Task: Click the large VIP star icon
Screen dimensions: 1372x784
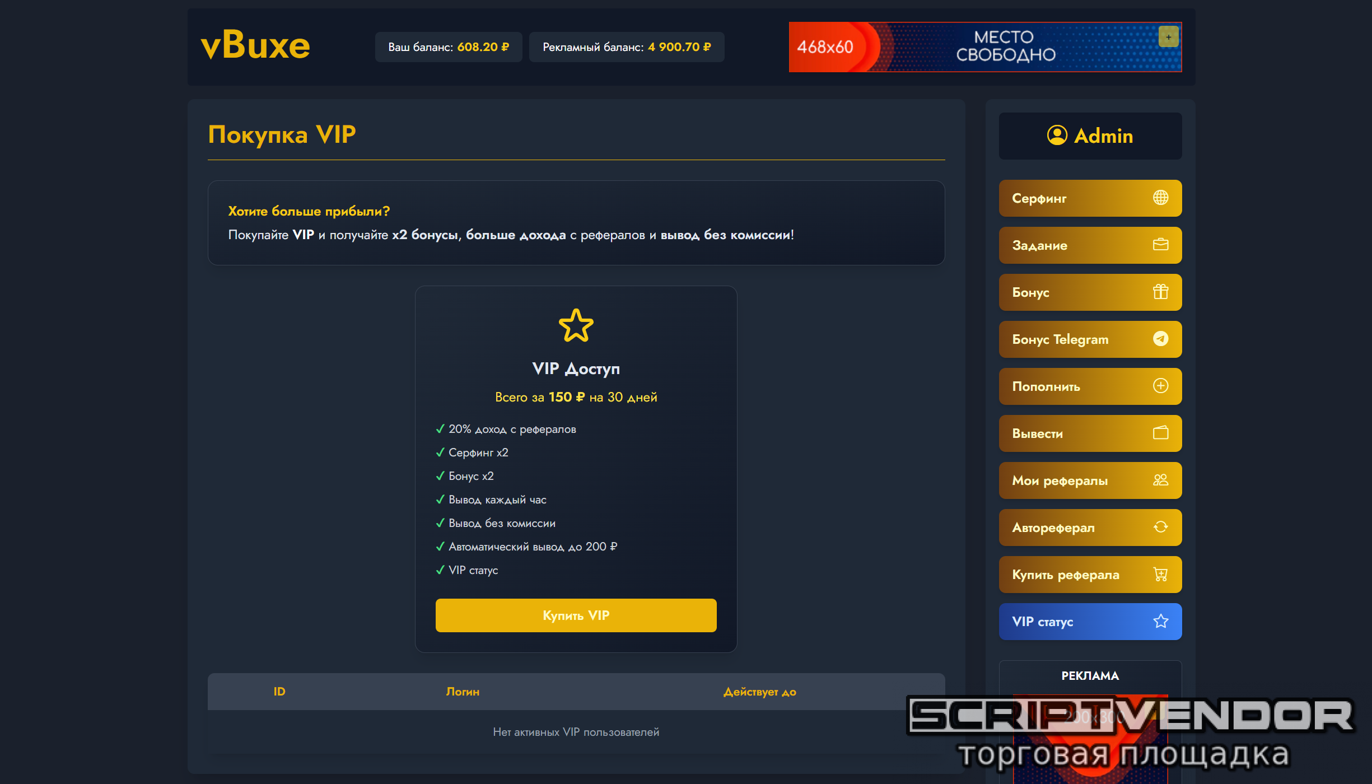Action: [576, 325]
